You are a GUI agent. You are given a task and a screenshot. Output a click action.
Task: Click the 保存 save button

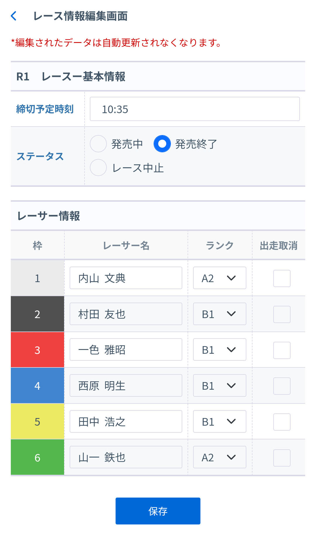click(x=158, y=511)
